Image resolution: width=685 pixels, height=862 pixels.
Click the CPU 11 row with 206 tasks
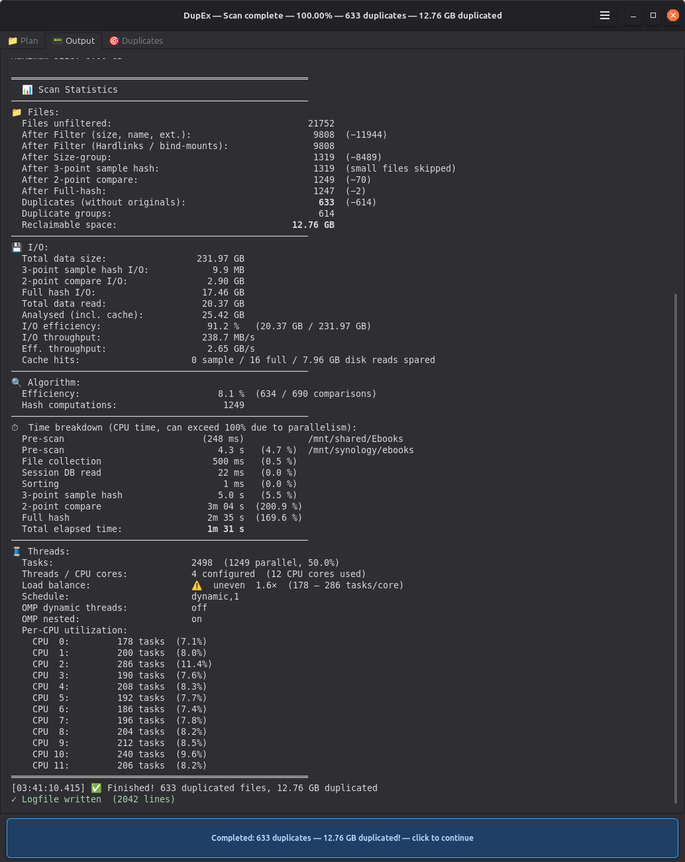click(119, 765)
